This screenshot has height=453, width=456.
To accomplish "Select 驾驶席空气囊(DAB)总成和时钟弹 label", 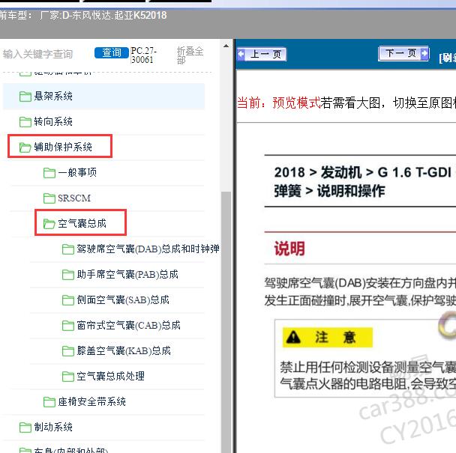I will [148, 249].
